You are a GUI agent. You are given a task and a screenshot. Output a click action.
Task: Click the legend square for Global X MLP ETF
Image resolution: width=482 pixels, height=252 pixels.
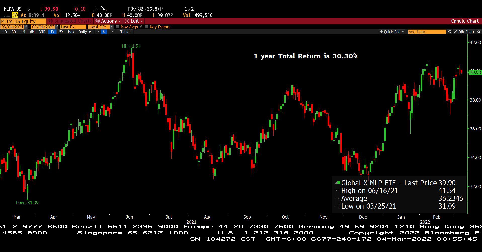tap(339, 183)
